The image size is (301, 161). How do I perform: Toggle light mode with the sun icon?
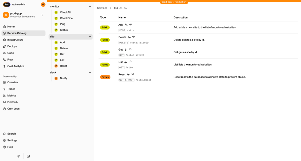(x=19, y=156)
